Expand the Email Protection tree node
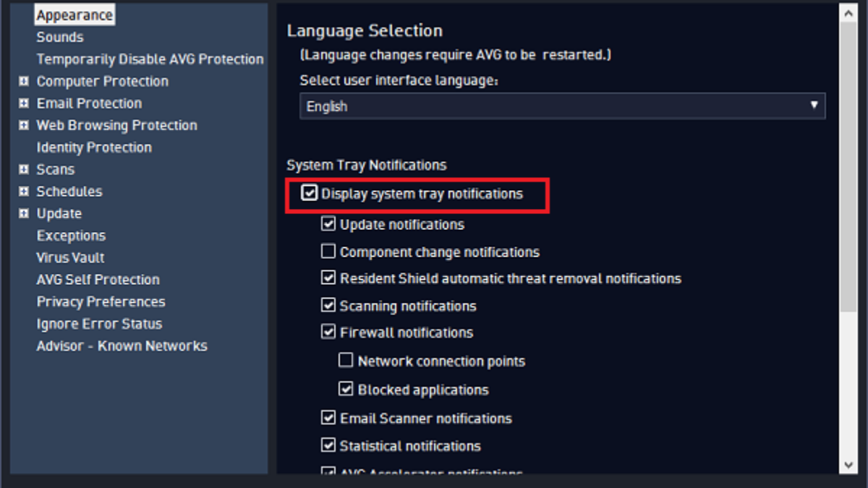This screenshot has width=868, height=488. (x=24, y=103)
